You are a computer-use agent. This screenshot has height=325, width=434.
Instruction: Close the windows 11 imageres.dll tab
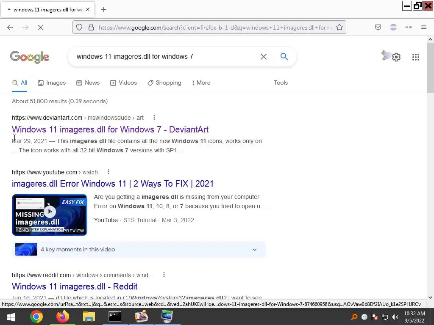[x=88, y=9]
